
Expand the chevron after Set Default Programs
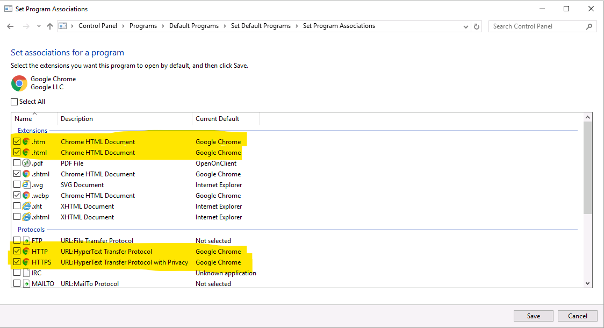coord(297,26)
